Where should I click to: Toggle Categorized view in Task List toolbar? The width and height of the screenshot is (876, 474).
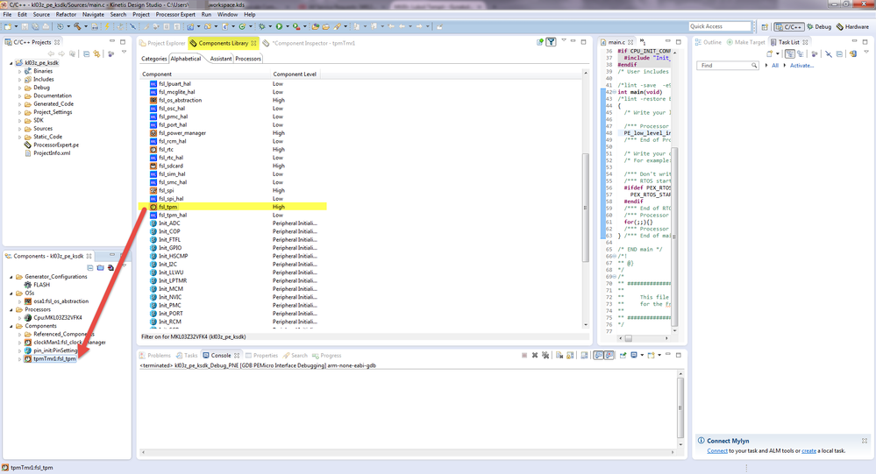[789, 53]
